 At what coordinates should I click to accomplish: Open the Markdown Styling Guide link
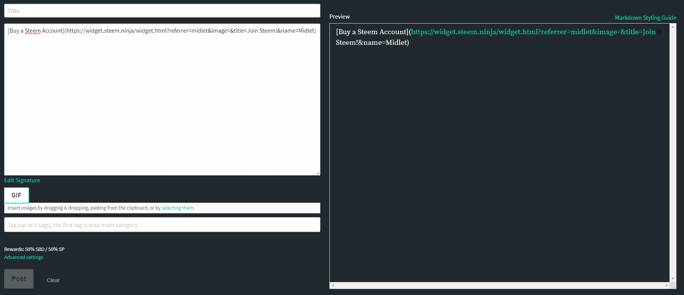tap(646, 18)
